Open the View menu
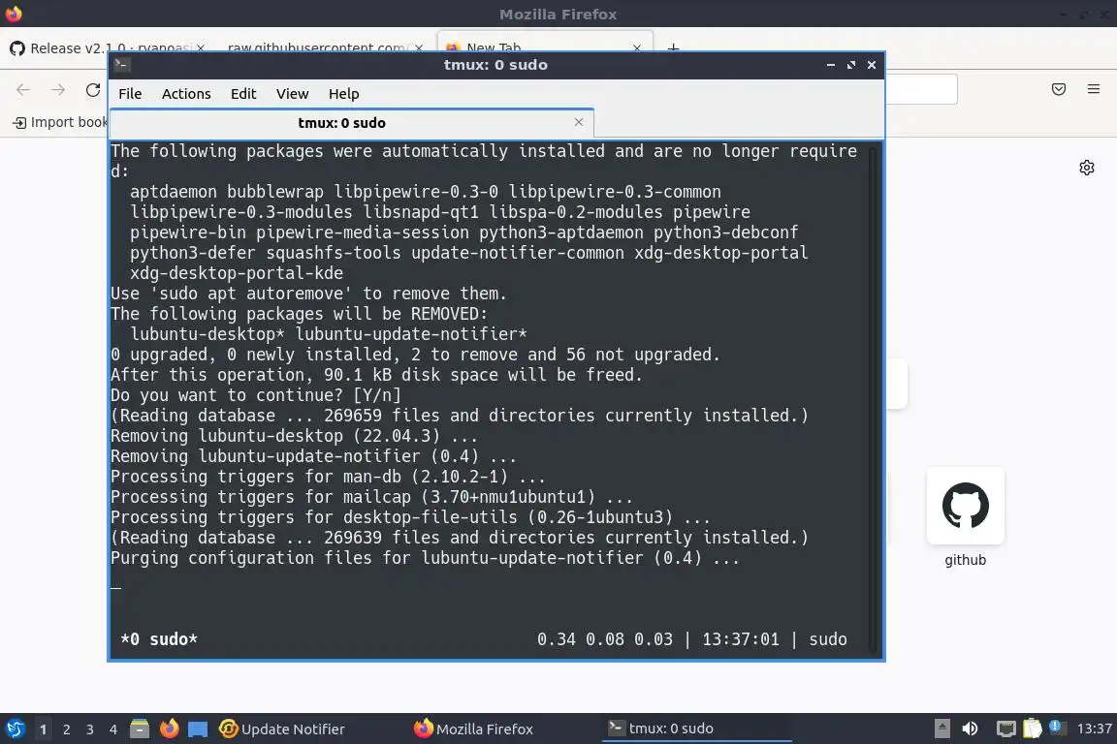The height and width of the screenshot is (744, 1117). click(292, 94)
